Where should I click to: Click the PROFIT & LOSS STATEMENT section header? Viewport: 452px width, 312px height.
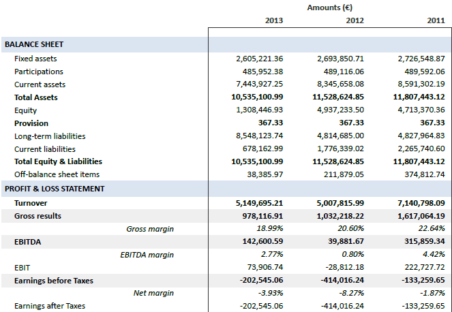(54, 188)
